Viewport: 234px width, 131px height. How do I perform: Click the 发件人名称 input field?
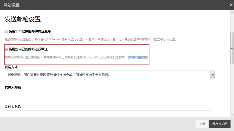108,114
